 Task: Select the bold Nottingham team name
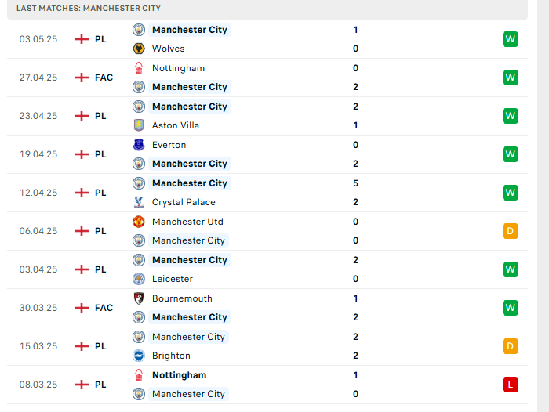179,375
